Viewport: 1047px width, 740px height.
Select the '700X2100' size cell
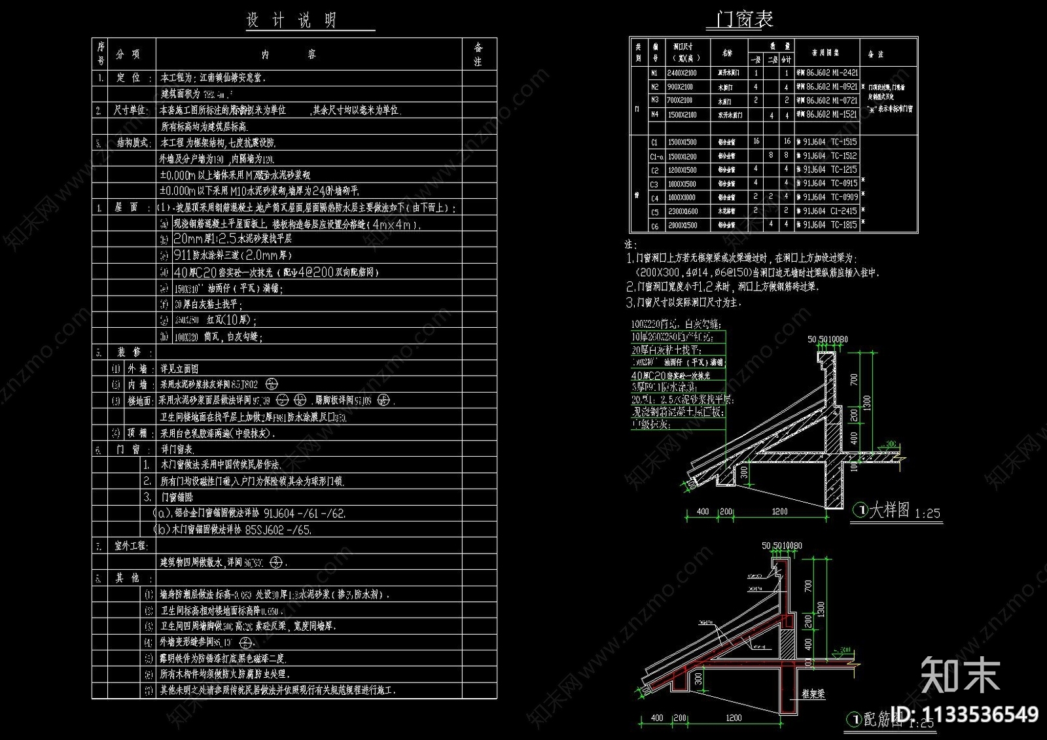coord(681,101)
